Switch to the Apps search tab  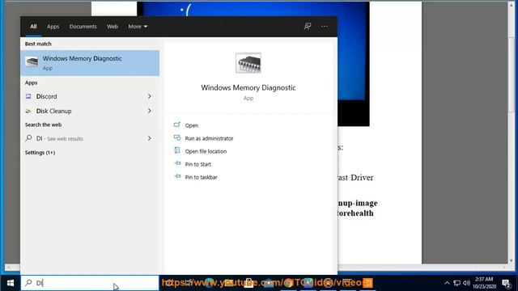pyautogui.click(x=53, y=27)
